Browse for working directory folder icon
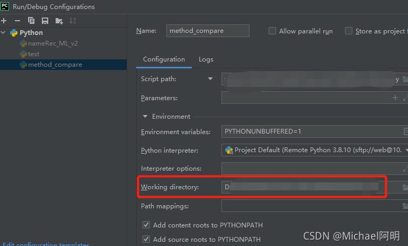 [405, 187]
